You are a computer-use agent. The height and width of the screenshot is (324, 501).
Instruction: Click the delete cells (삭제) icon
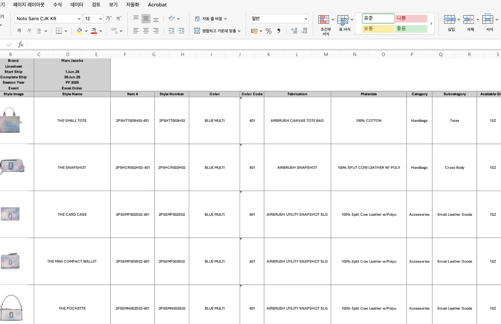468,19
